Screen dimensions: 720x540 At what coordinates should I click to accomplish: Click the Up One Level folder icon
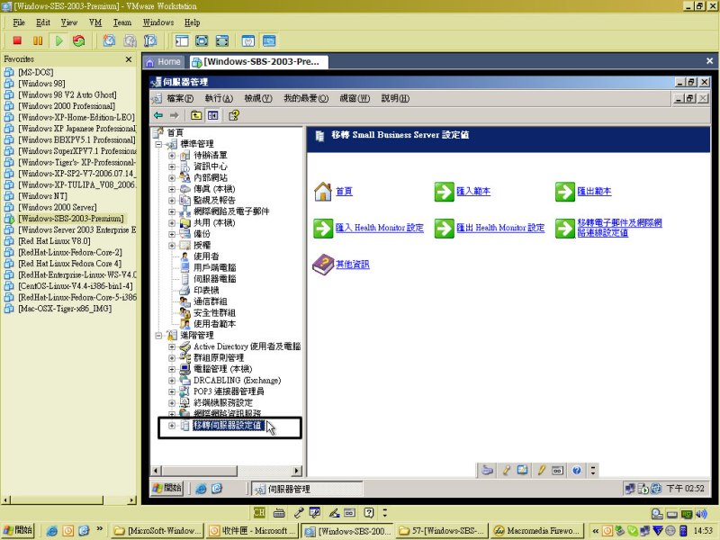pyautogui.click(x=196, y=115)
